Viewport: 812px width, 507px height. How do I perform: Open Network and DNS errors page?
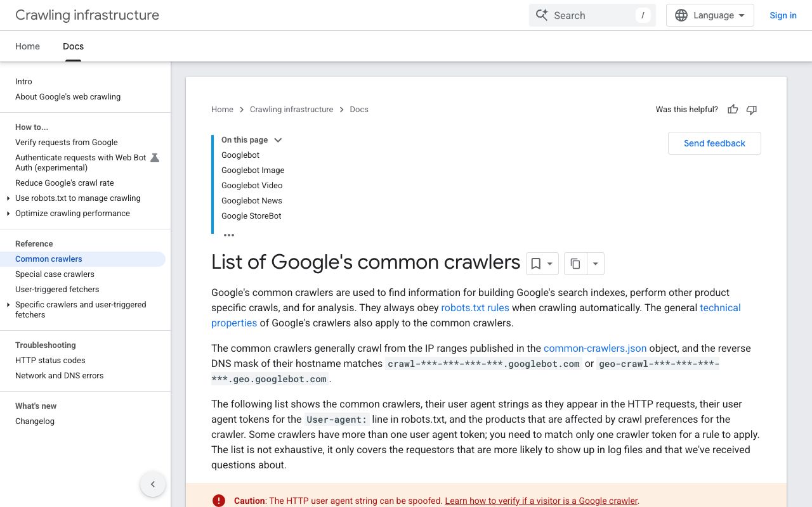[59, 376]
